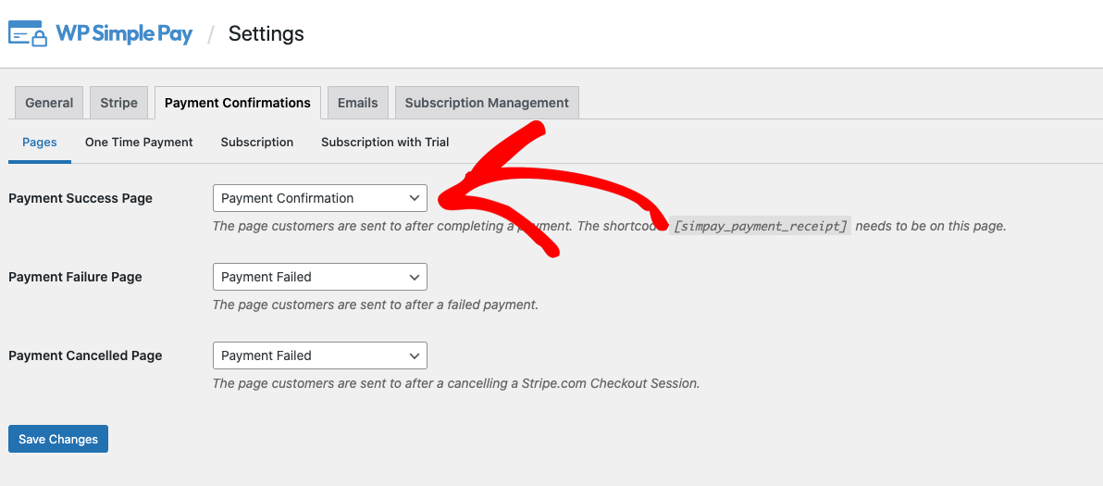Screen dimensions: 1103x486
Task: Click the Save Changes button
Action: [x=58, y=439]
